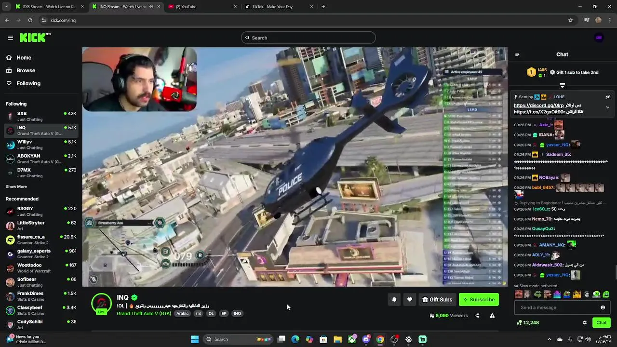Insert the rainbow bars quick emote
Viewport: 617px width, 347px height.
(557, 294)
